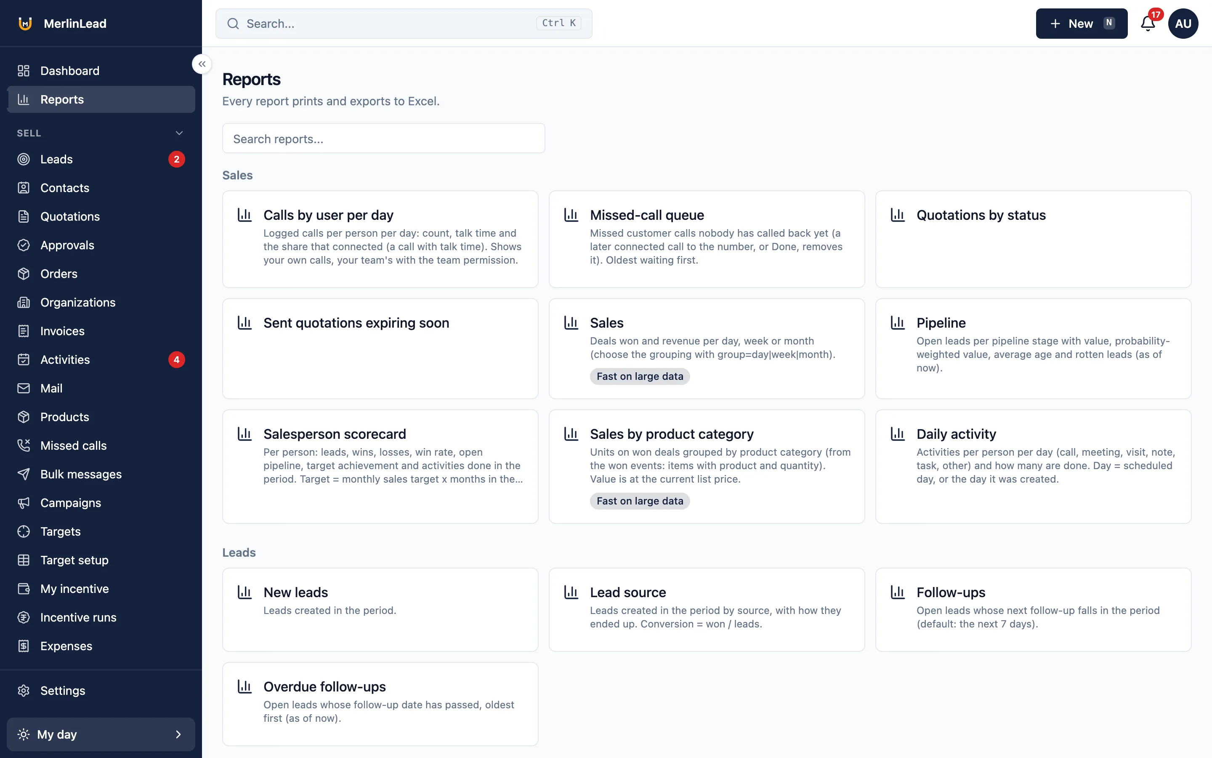Click chart icon on Pipeline card
The image size is (1212, 758).
pos(898,322)
